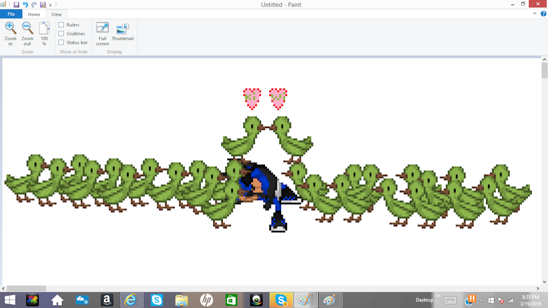Click the Zoom in magnifier icon

10,28
